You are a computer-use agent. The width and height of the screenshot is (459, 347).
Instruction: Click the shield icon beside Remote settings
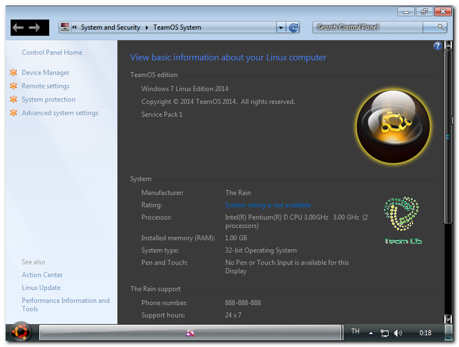click(13, 85)
